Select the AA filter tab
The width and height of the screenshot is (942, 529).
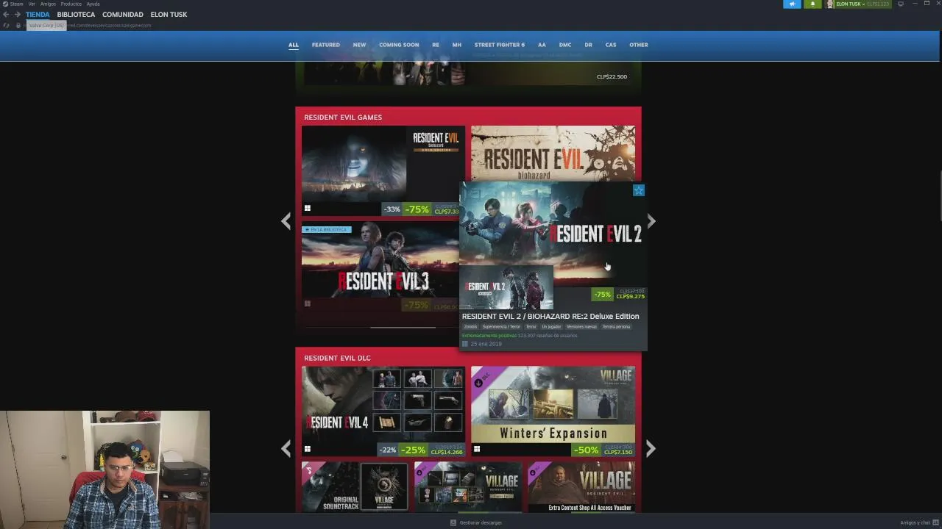point(542,45)
